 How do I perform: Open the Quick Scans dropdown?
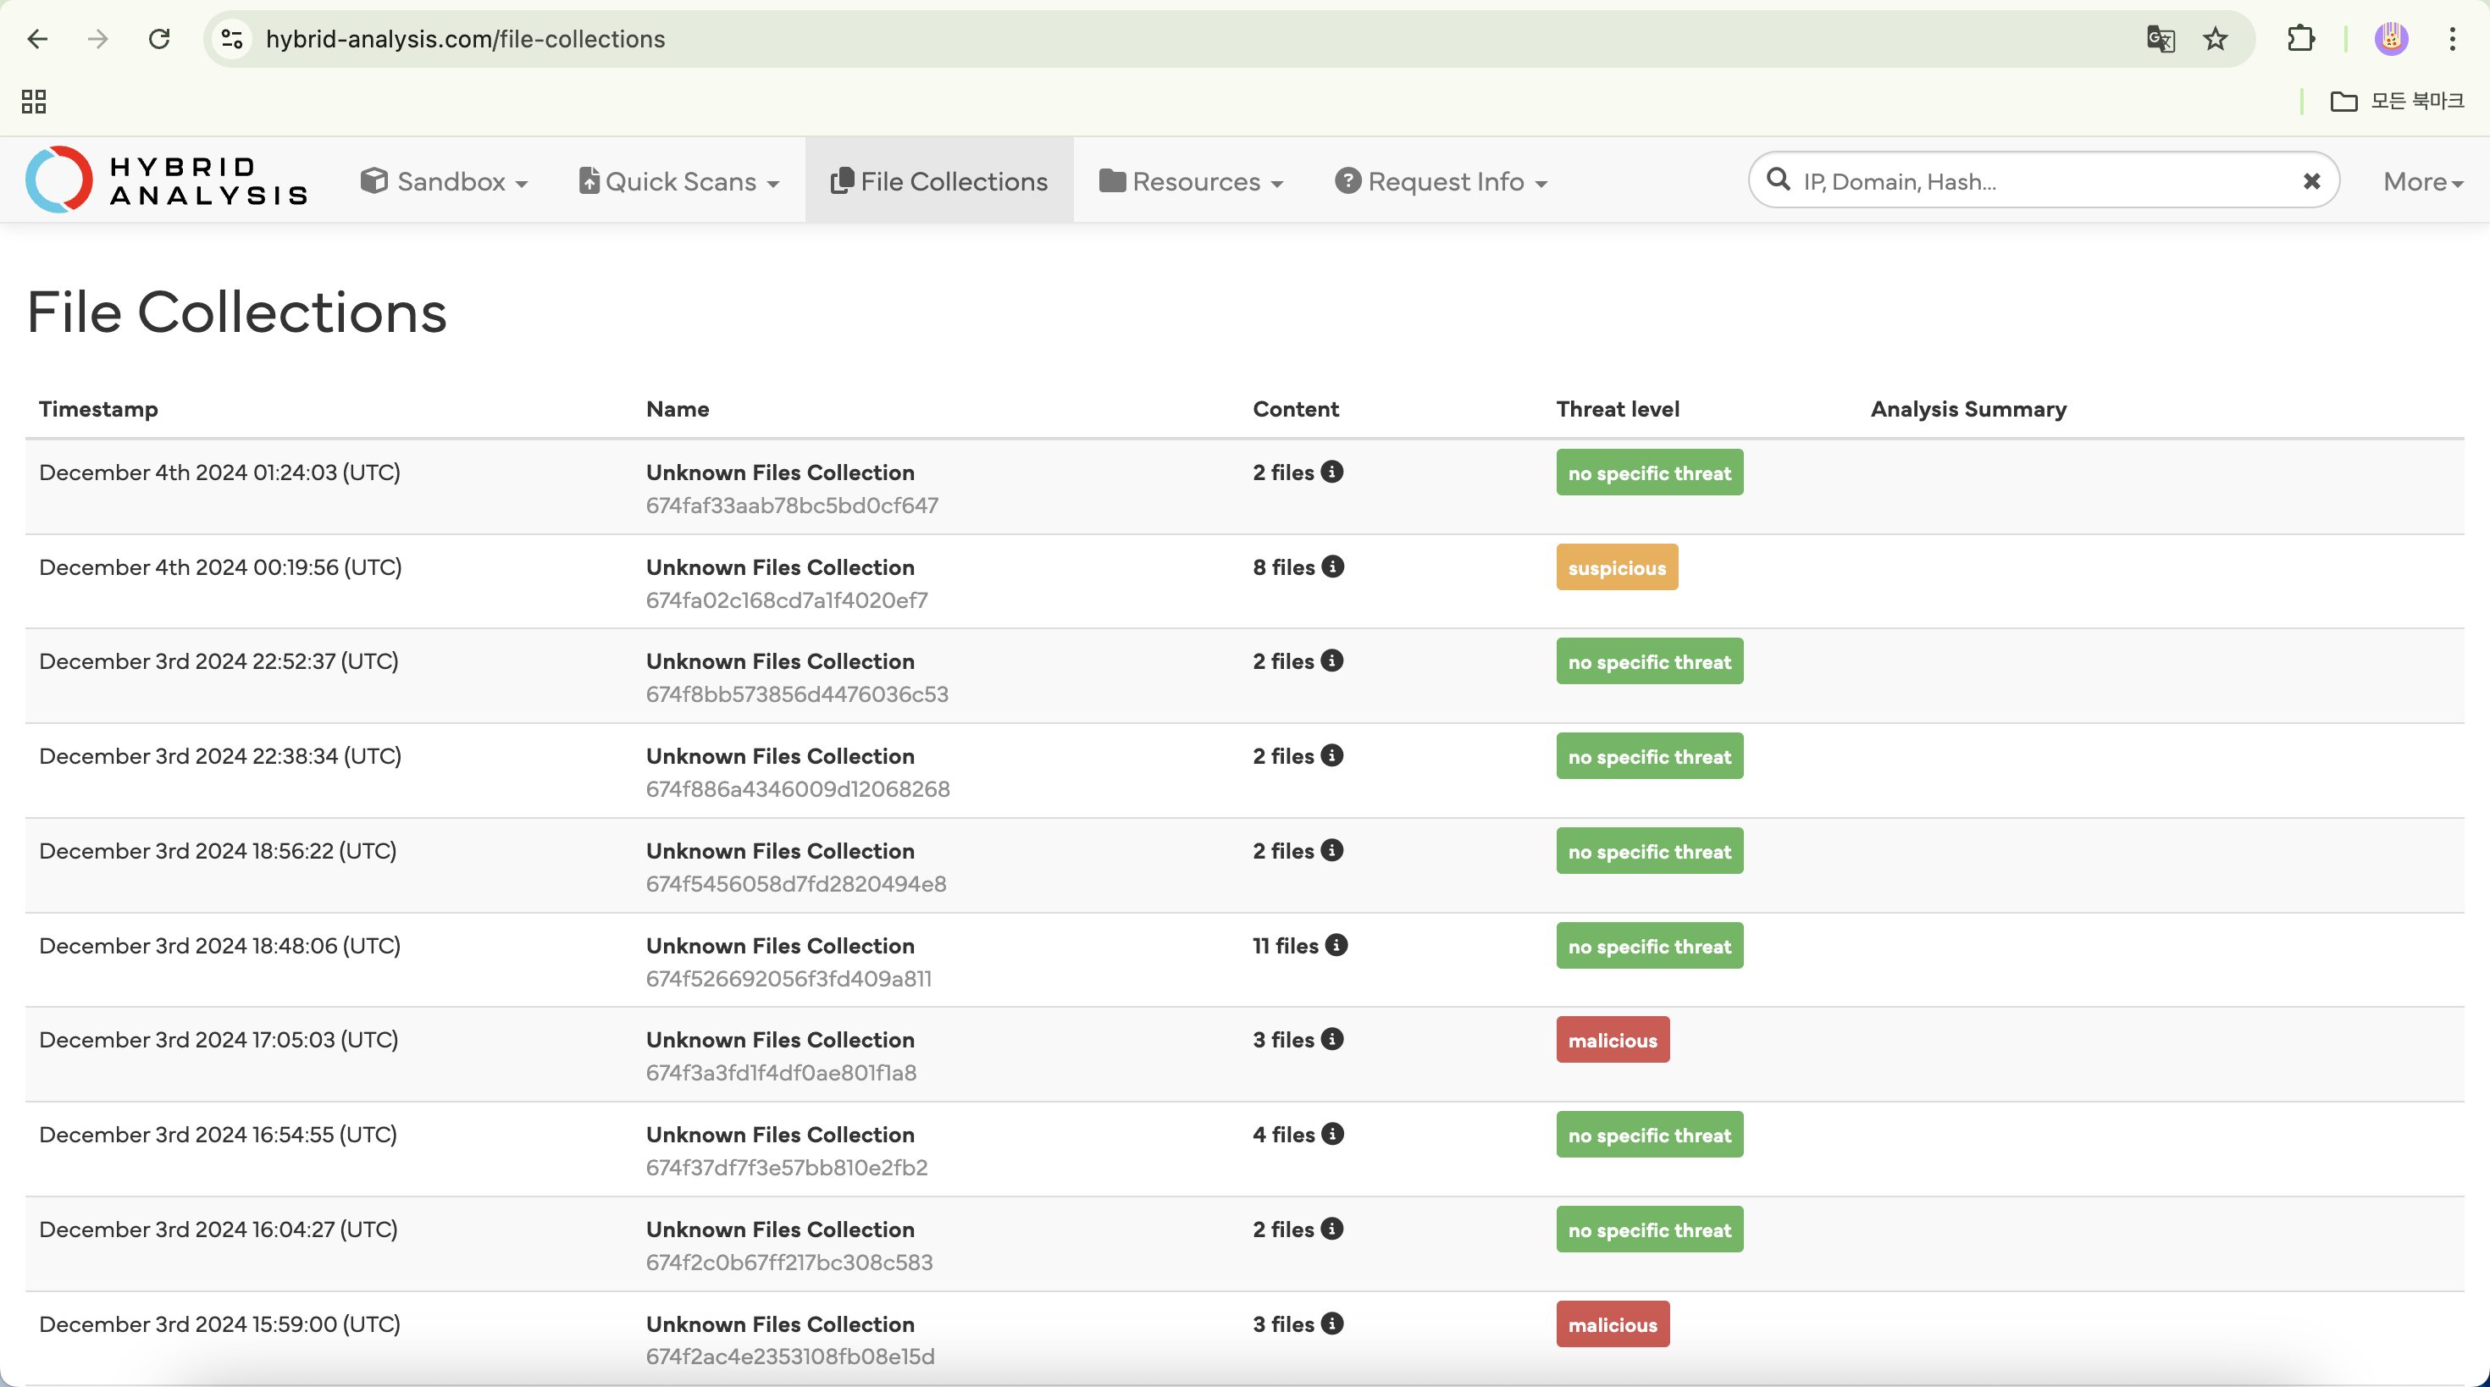[x=679, y=180]
